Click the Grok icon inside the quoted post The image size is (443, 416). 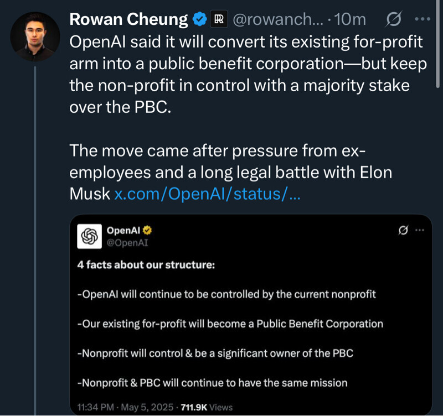coord(403,230)
